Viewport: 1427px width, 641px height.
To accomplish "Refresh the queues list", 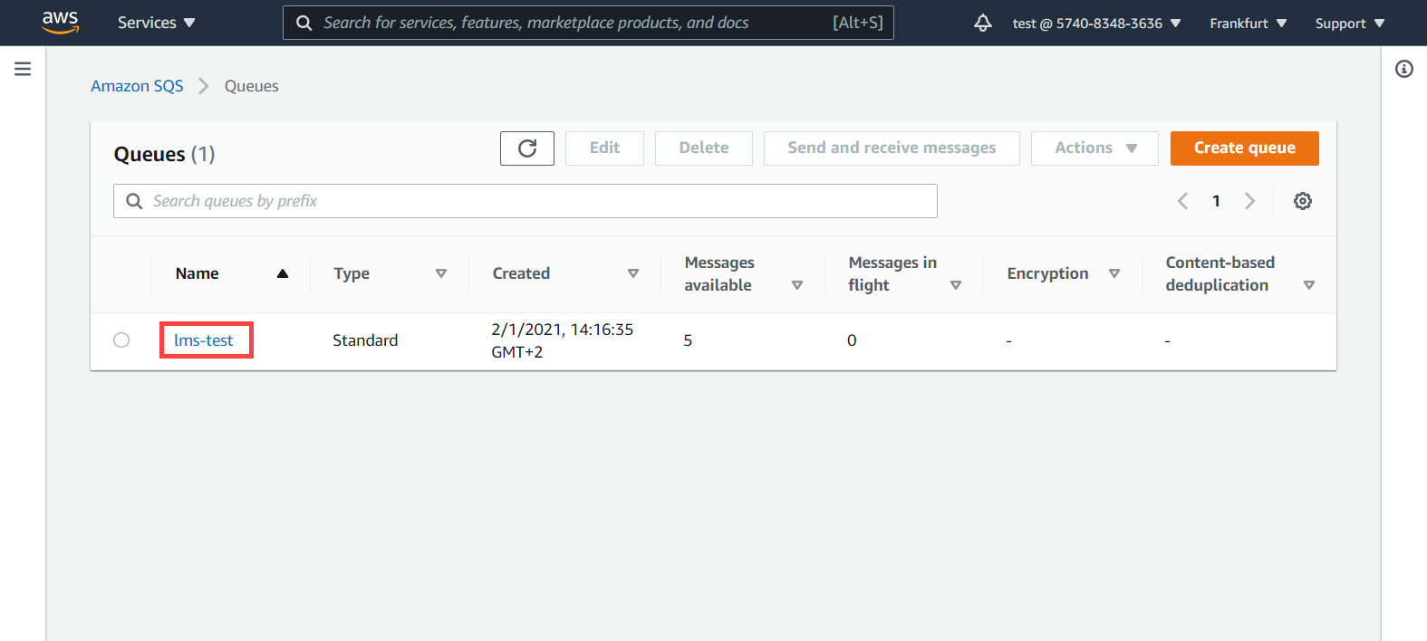I will (x=527, y=148).
